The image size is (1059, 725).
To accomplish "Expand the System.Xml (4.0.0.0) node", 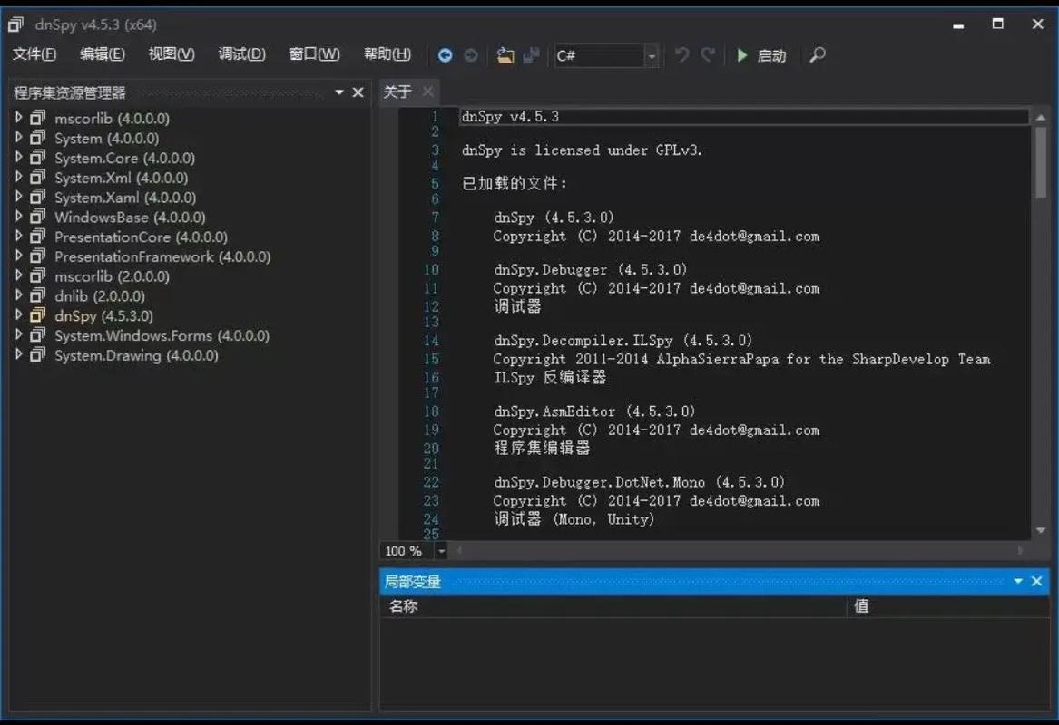I will [18, 177].
